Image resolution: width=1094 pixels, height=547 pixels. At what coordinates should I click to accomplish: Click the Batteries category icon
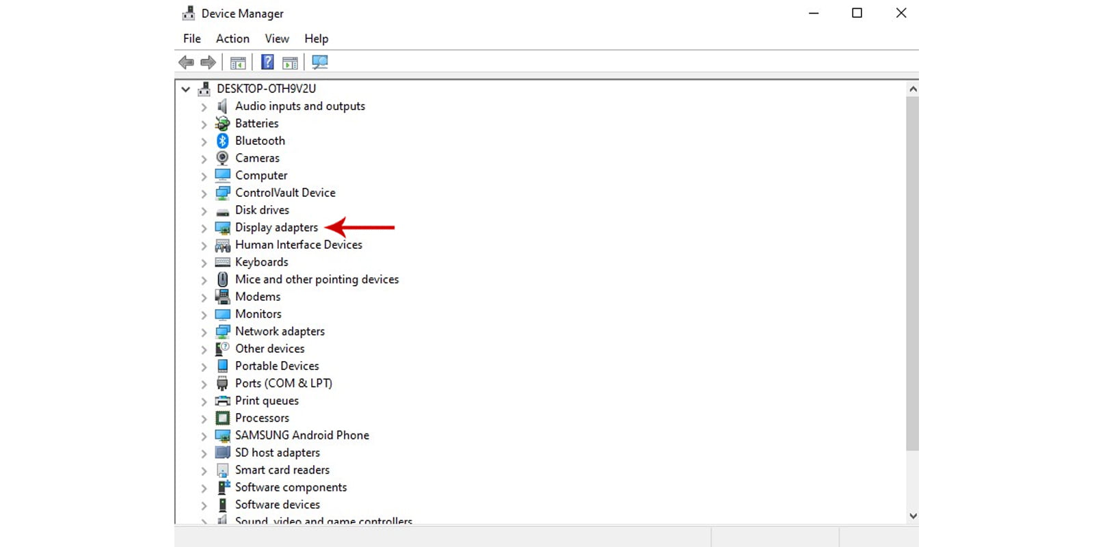tap(222, 123)
